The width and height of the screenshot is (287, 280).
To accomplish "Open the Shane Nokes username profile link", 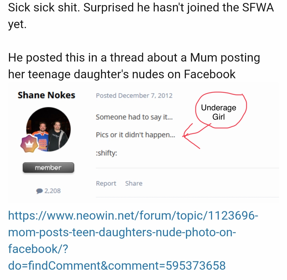I will pyautogui.click(x=47, y=95).
